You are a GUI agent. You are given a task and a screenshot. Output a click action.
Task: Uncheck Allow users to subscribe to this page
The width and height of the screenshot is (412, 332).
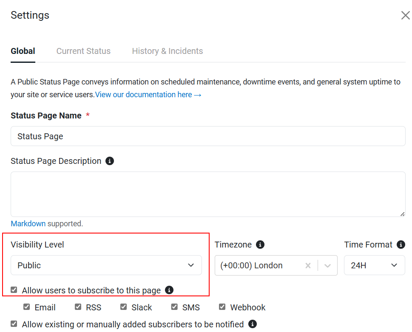[14, 290]
